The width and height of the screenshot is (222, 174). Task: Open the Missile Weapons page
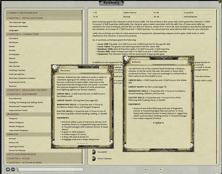(16, 126)
